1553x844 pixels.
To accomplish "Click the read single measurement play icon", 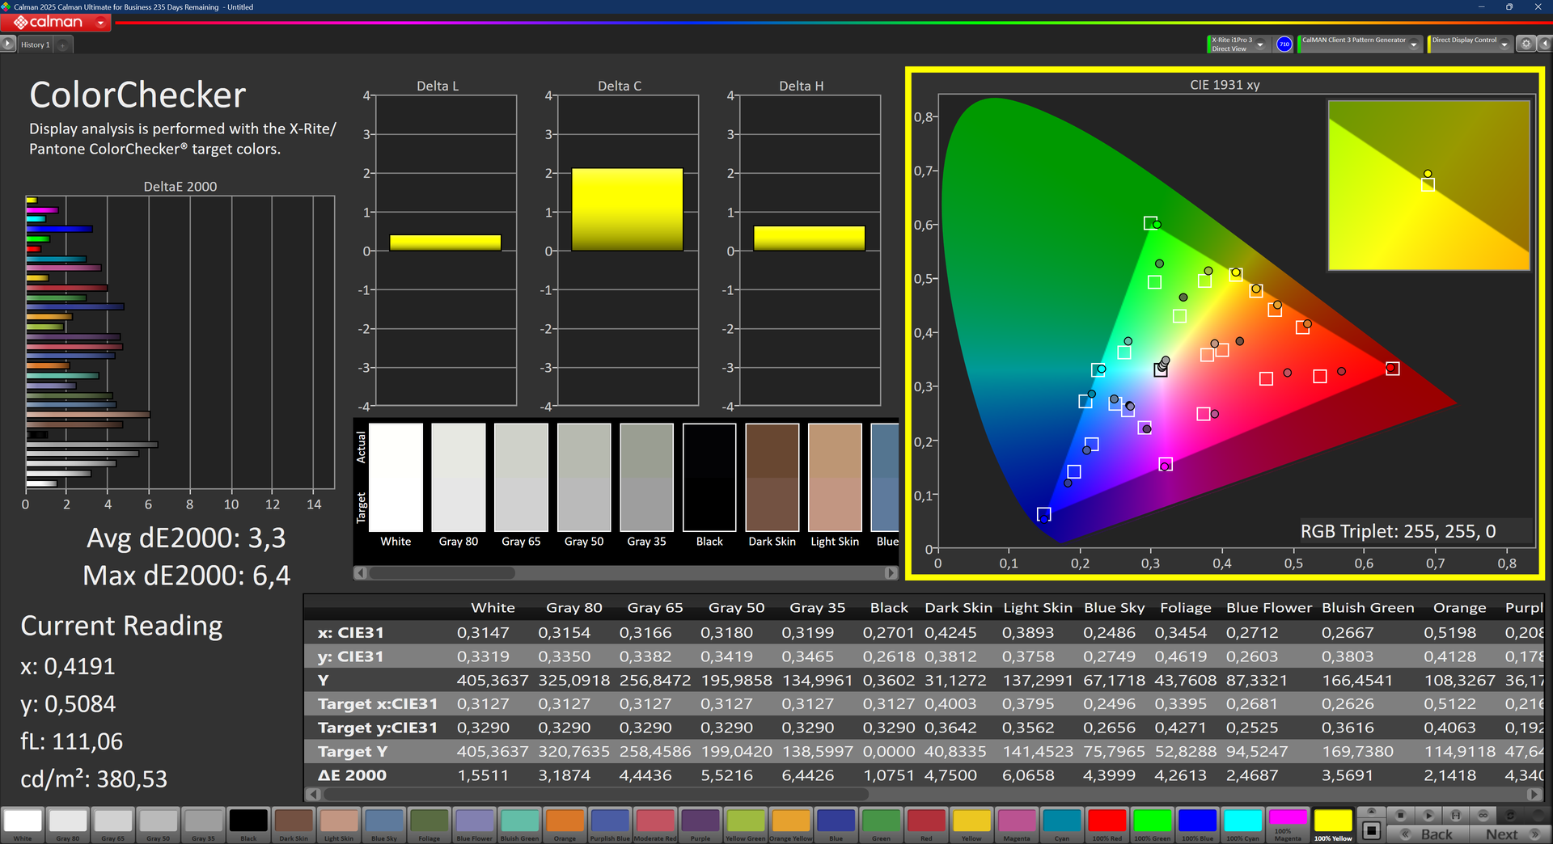I will click(x=1428, y=815).
